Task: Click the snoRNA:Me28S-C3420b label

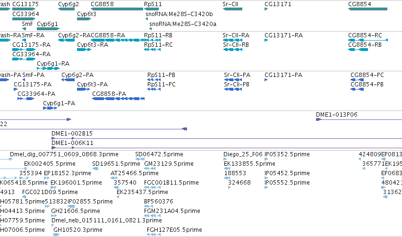Action: click(179, 14)
